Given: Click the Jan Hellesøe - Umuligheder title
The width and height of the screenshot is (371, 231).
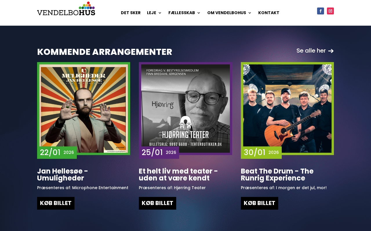Looking at the screenshot, I should coord(63,175).
